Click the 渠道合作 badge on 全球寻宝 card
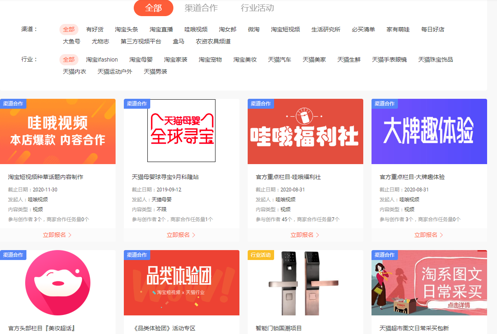The height and width of the screenshot is (334, 497). coord(137,104)
